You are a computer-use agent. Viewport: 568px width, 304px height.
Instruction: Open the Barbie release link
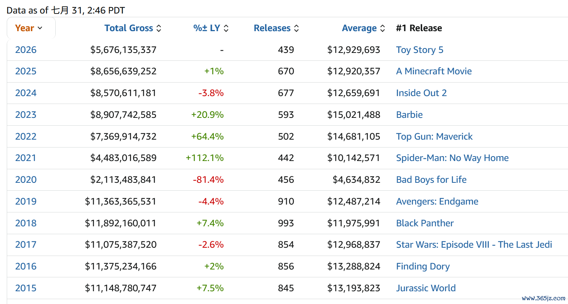[x=409, y=115]
